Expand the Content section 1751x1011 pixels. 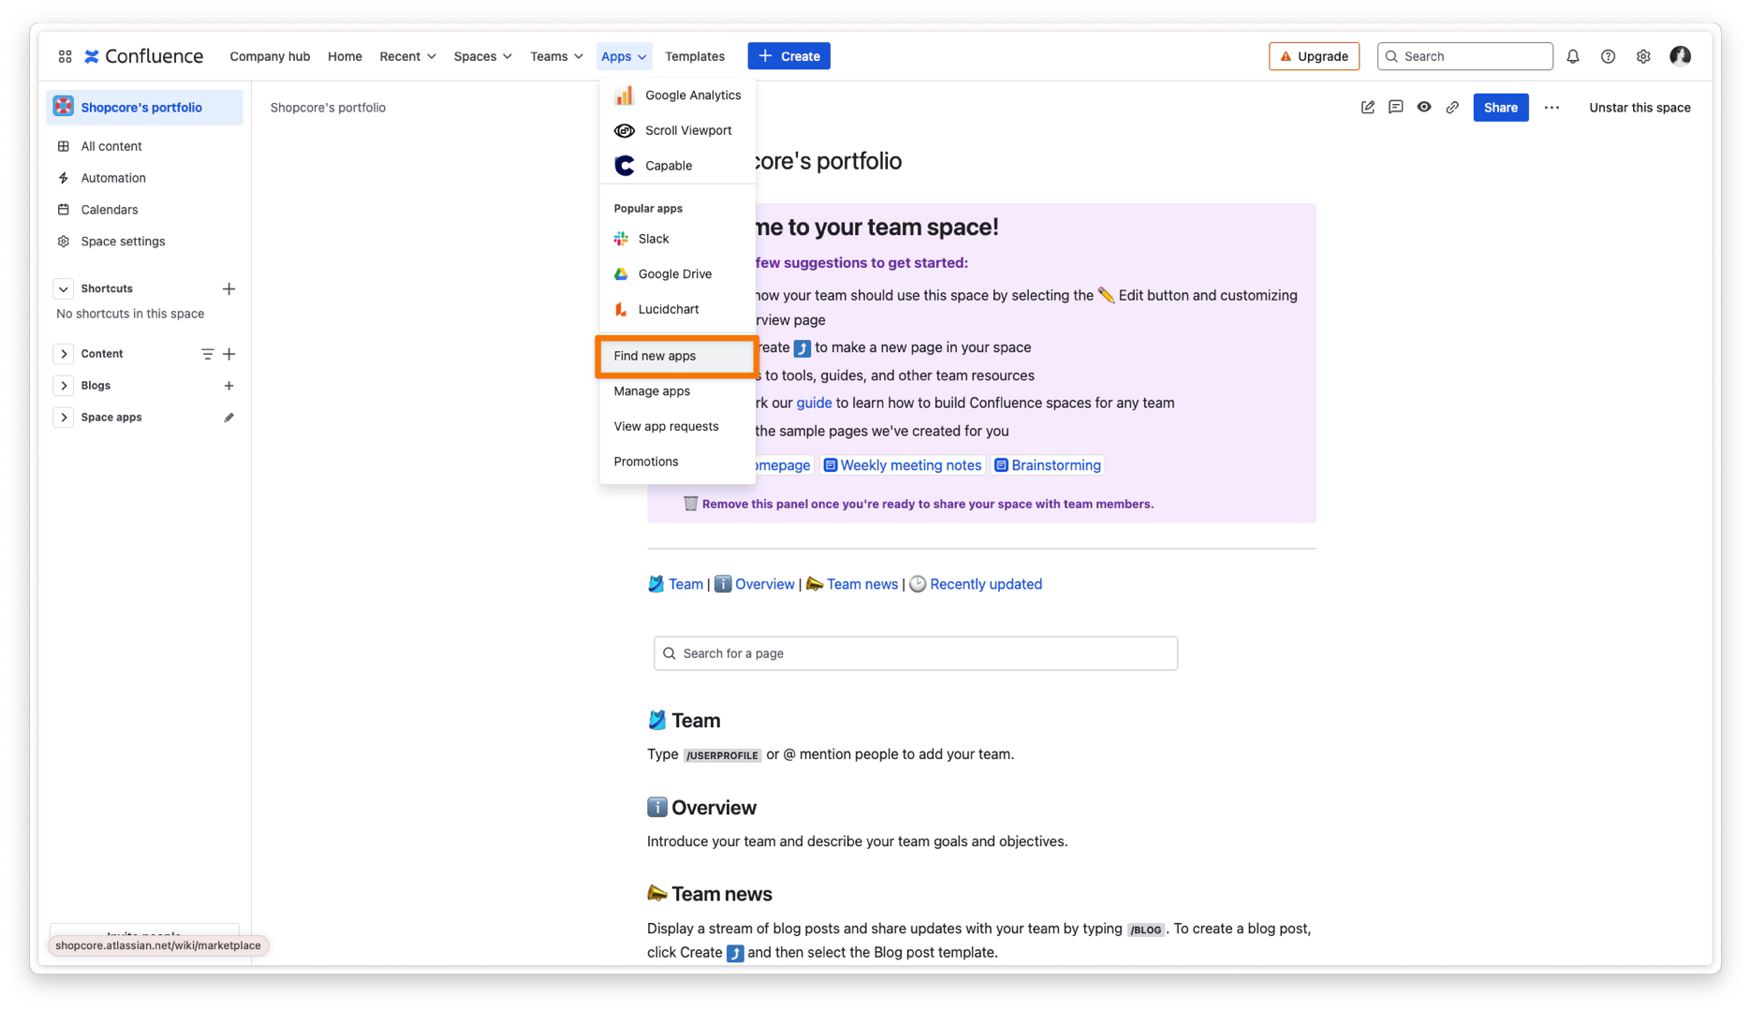(63, 354)
